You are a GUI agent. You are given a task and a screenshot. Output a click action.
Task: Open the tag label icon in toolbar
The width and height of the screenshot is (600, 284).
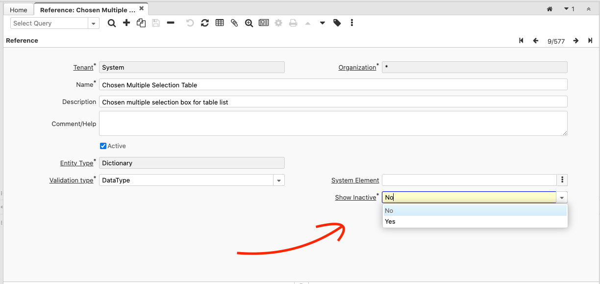point(337,23)
